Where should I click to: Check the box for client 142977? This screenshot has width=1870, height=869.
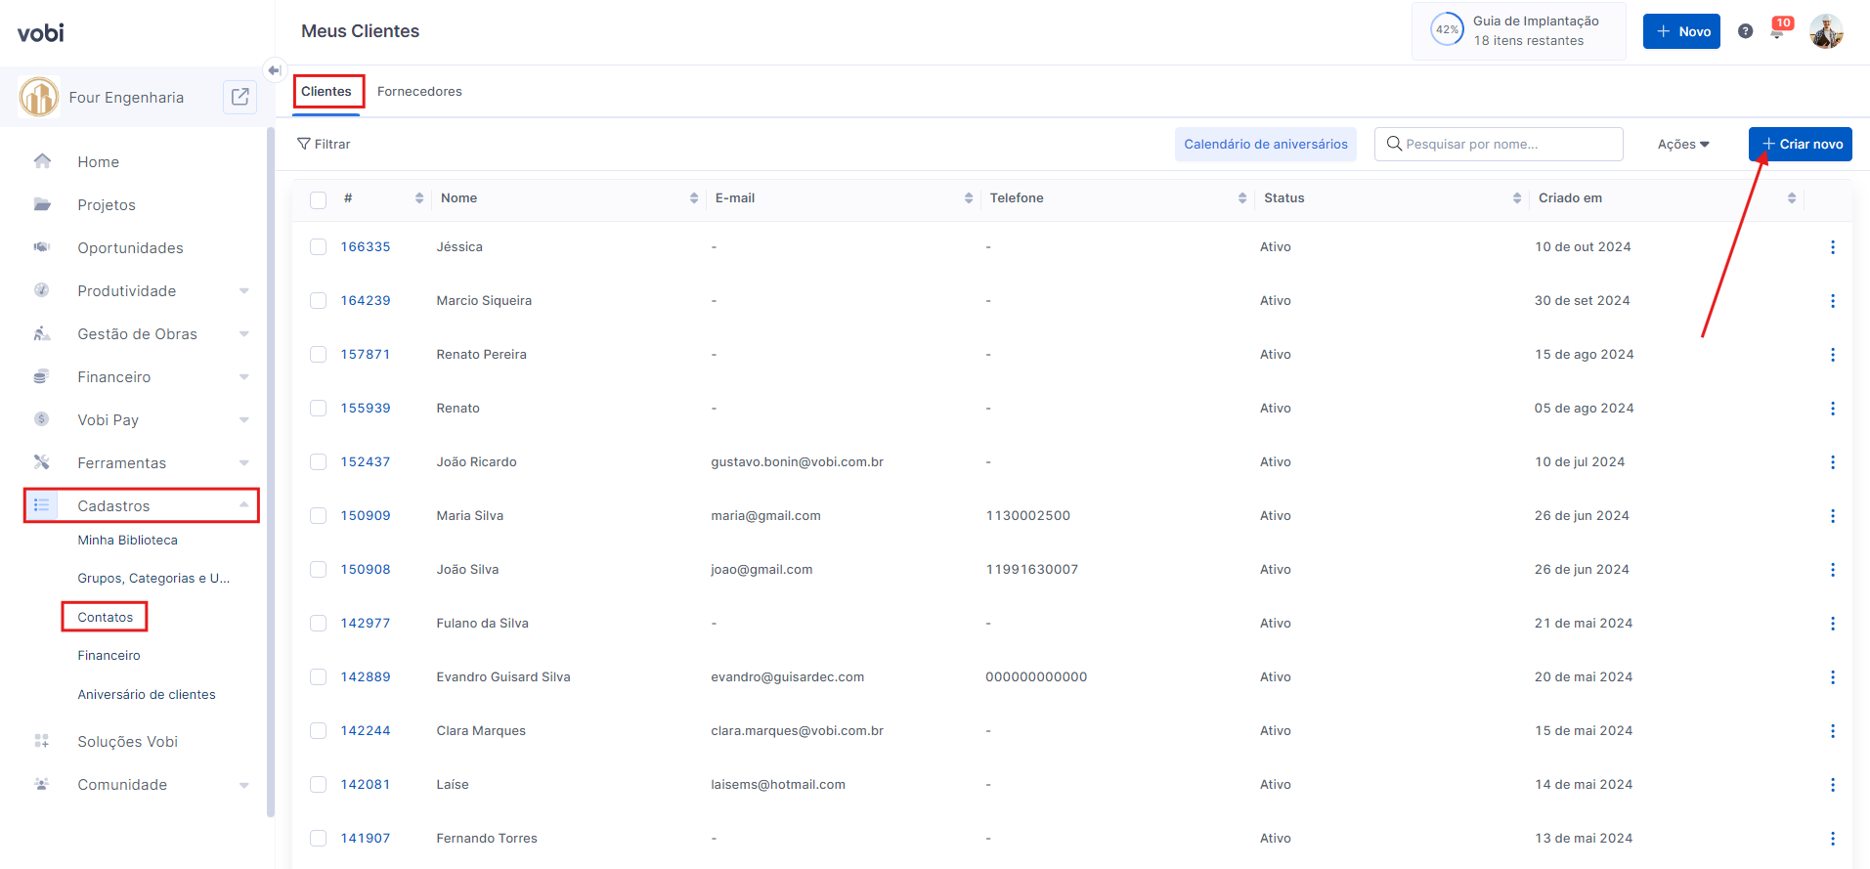click(318, 624)
